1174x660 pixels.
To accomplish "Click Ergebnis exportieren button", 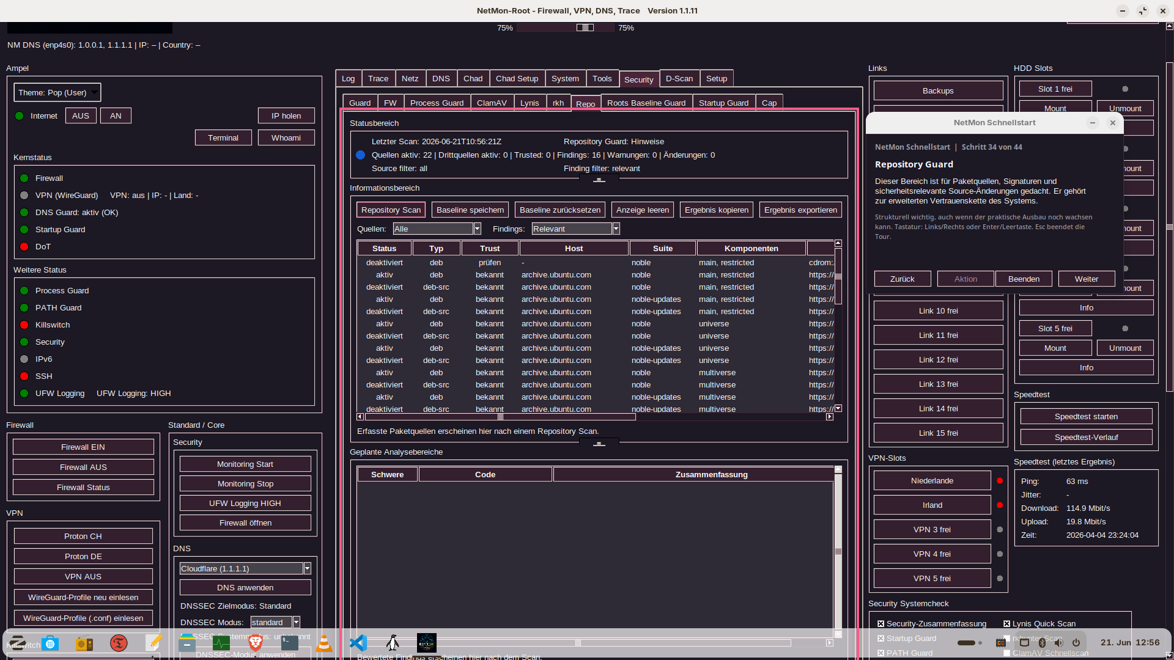I will tap(800, 210).
